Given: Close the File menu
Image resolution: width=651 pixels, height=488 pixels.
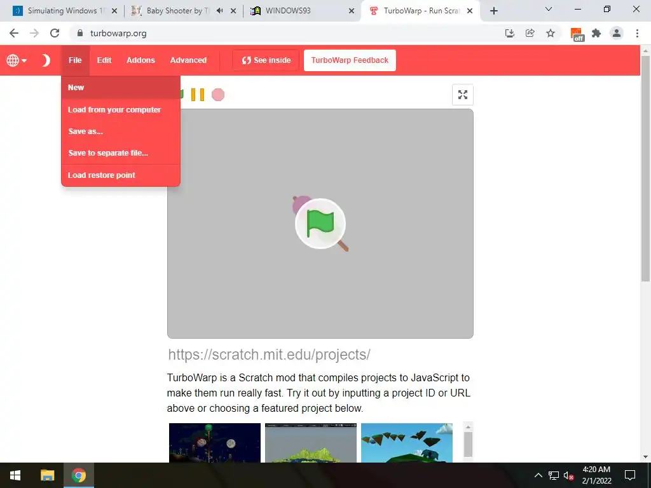Looking at the screenshot, I should [75, 60].
